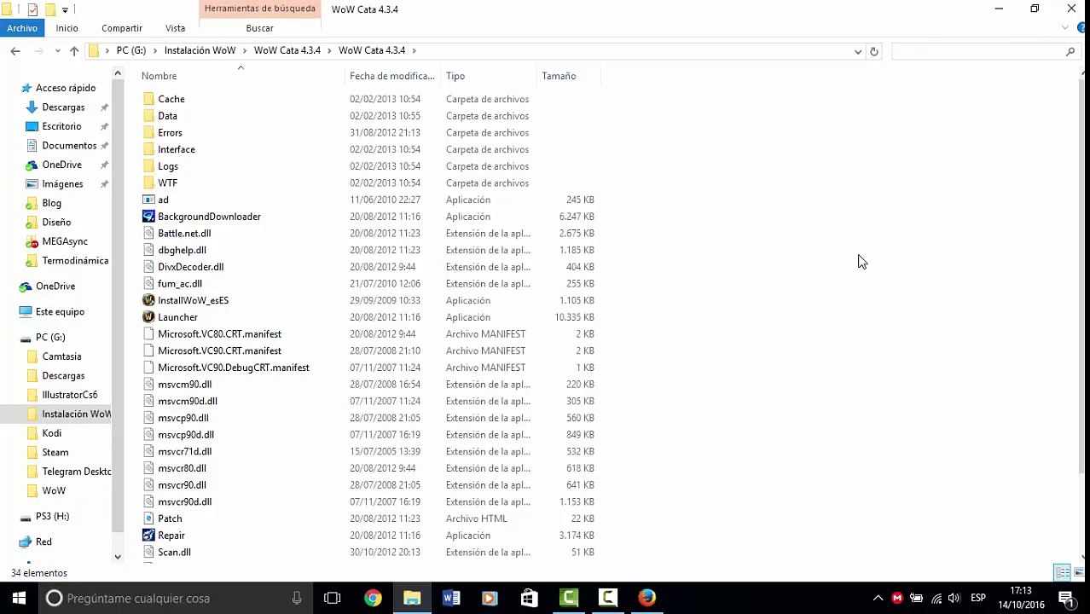Open the address bar history dropdown
Screen dimensions: 1090x614
point(857,51)
